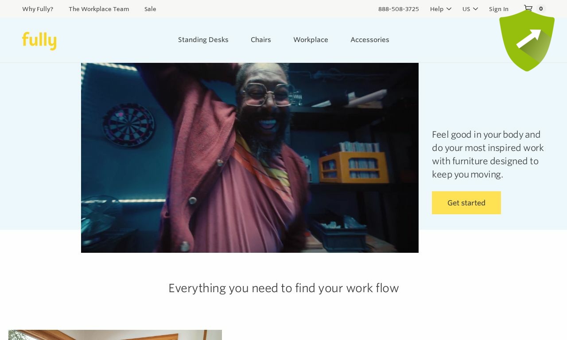Visit the Why Fully? page
This screenshot has height=340, width=567.
pos(38,9)
